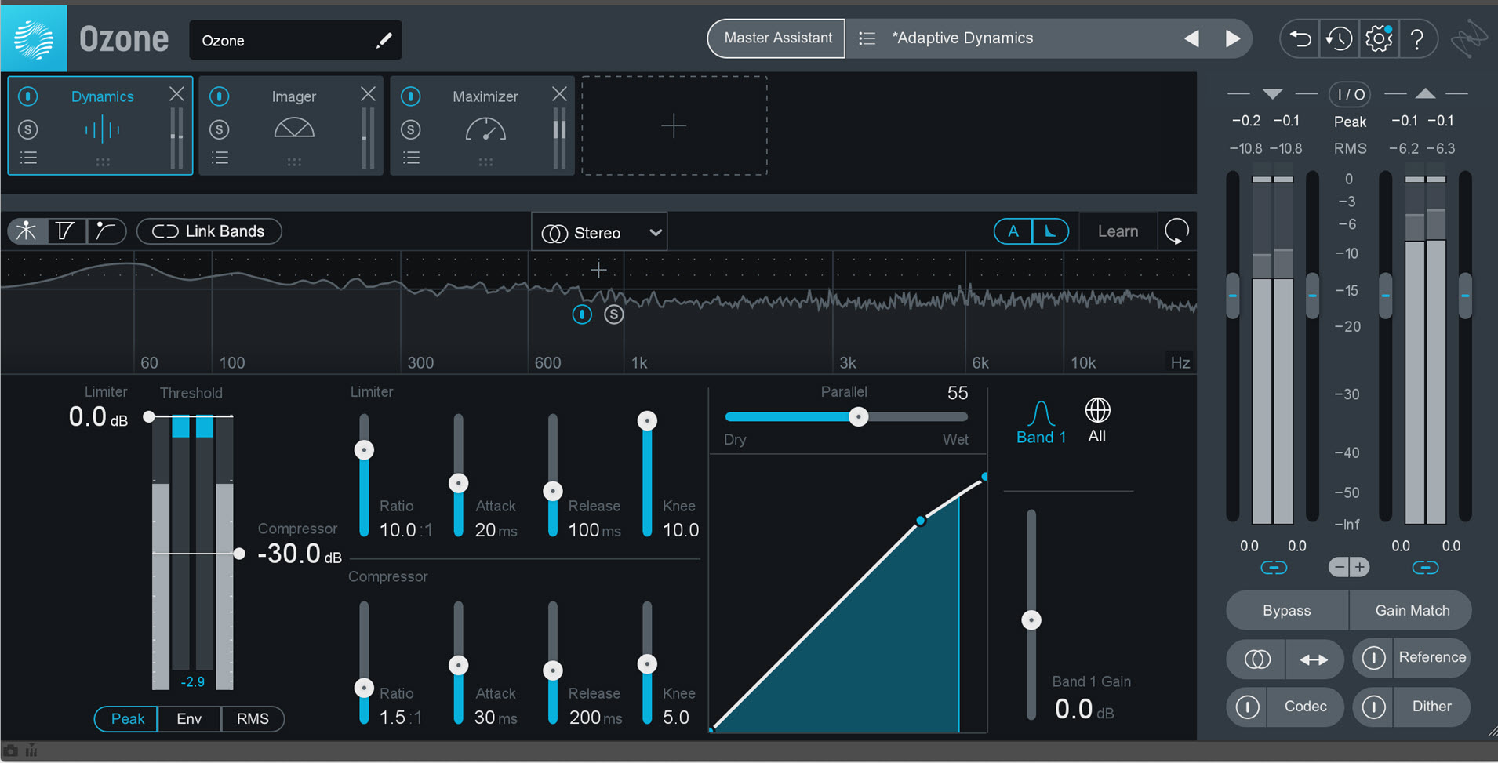The image size is (1498, 763).
Task: Remove the Dynamics module
Action: point(176,94)
